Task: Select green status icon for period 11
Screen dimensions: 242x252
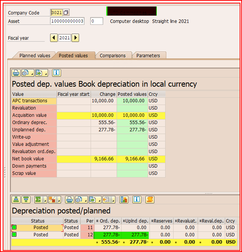Action: [14, 227]
